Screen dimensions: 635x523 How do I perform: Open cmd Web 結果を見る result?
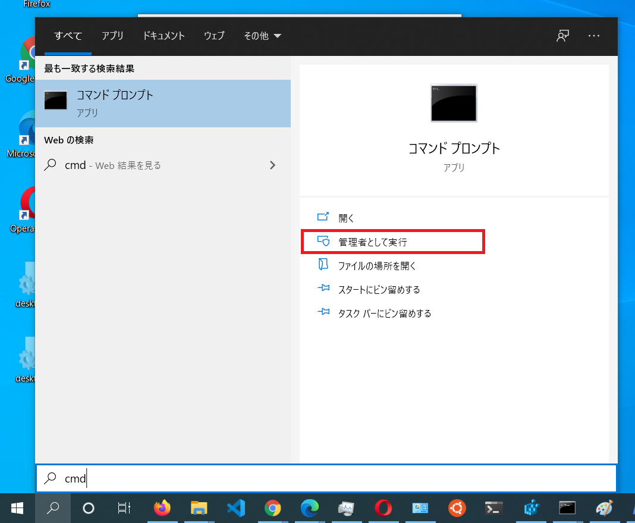(x=163, y=165)
